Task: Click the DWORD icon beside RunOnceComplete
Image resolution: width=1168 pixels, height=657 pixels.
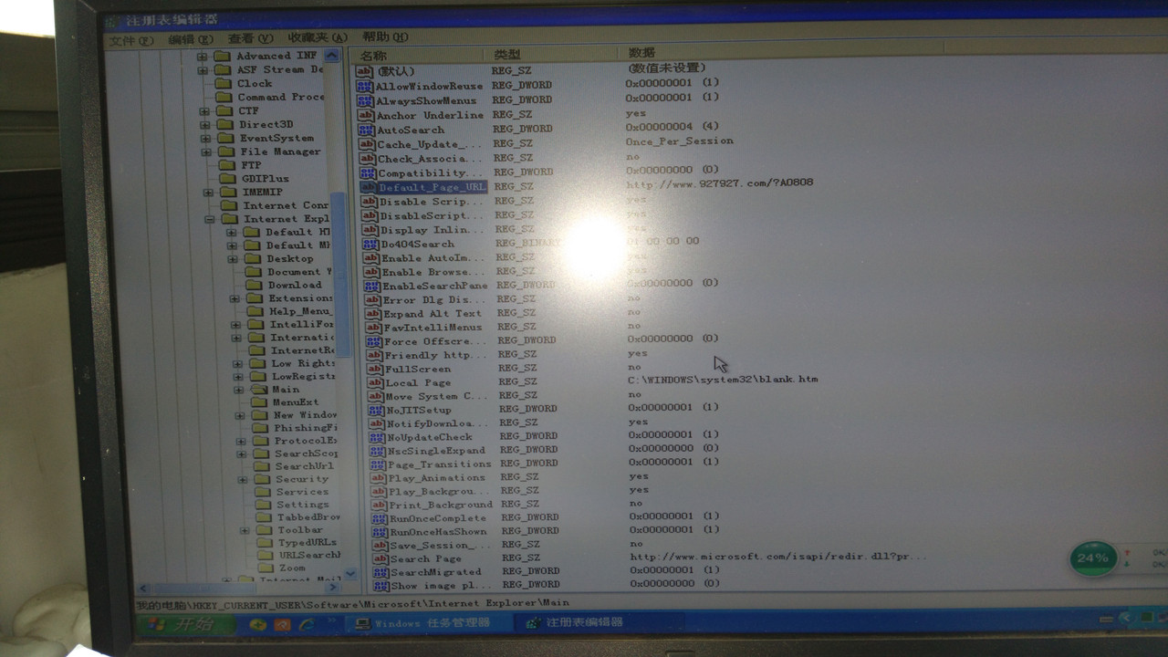Action: (x=379, y=517)
